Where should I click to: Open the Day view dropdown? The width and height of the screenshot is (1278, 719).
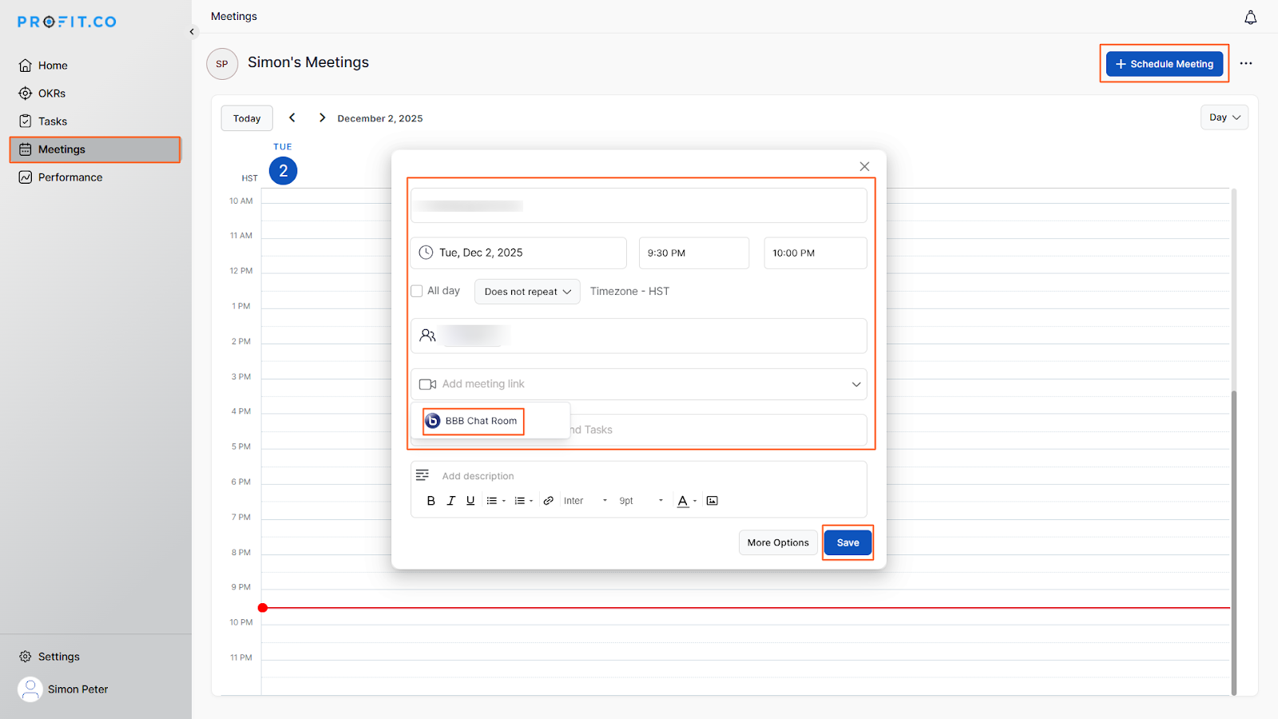[1224, 117]
